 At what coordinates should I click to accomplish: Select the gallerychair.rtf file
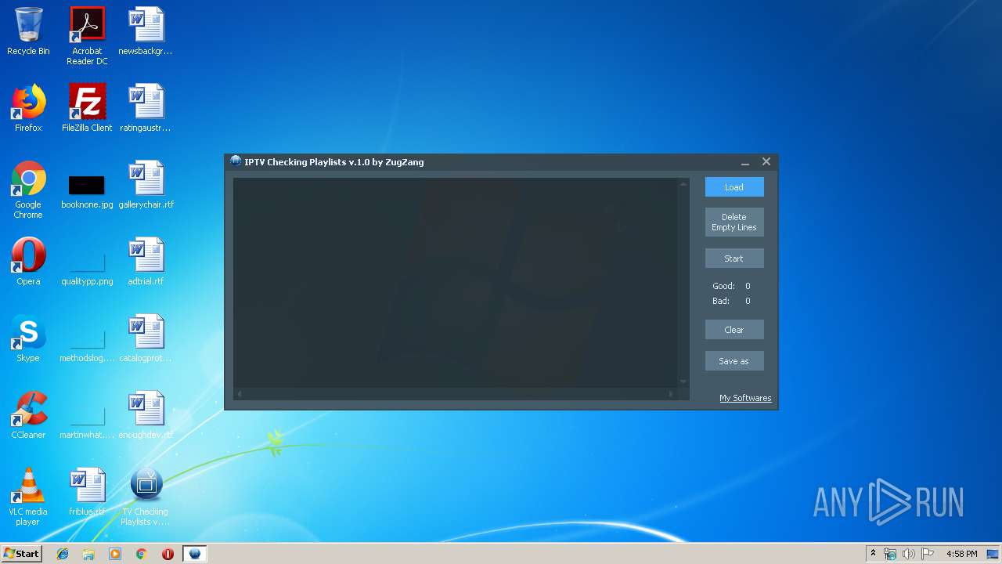(146, 185)
